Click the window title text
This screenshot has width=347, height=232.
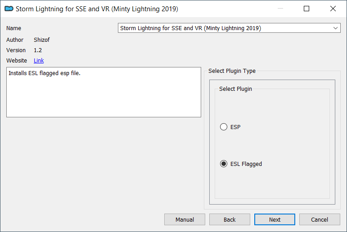(97, 9)
